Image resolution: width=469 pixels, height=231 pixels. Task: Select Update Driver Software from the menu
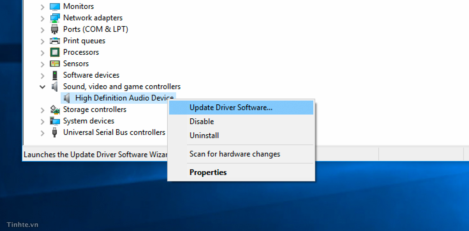[x=231, y=107]
